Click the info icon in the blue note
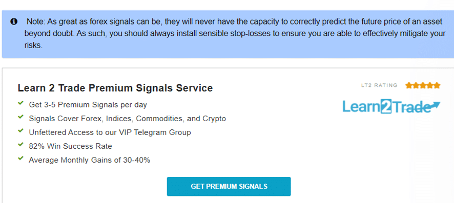The image size is (454, 203). [x=14, y=21]
